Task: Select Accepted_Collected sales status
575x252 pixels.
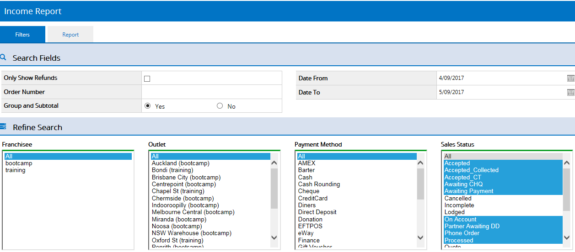Action: pos(503,170)
